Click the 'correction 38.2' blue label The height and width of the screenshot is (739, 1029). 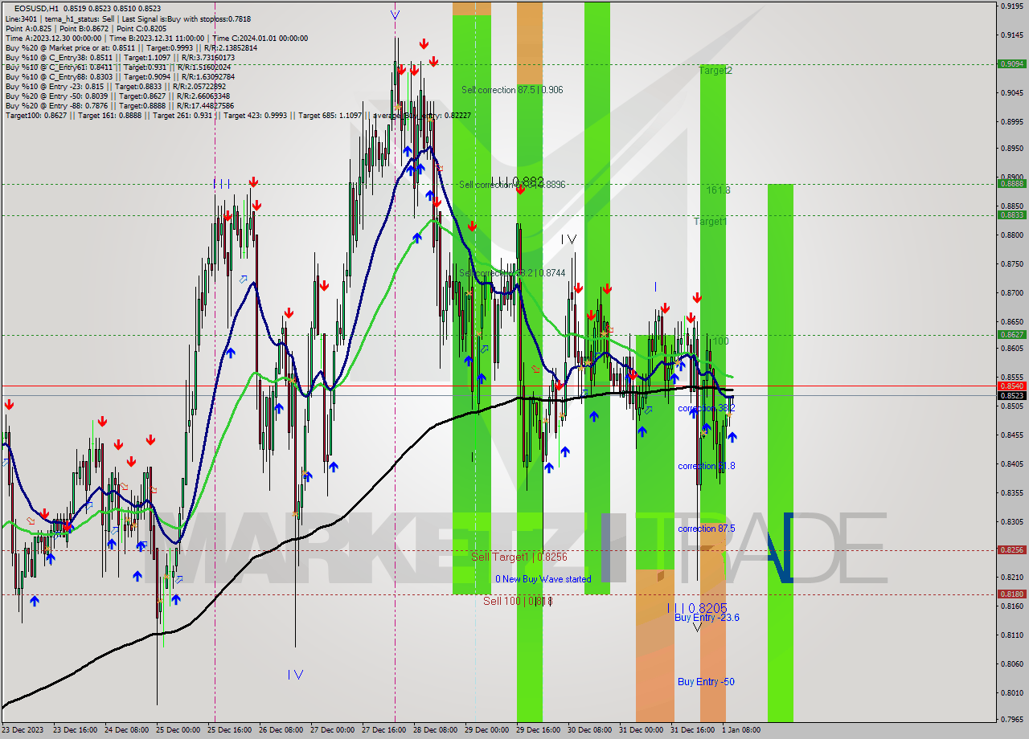pyautogui.click(x=707, y=408)
